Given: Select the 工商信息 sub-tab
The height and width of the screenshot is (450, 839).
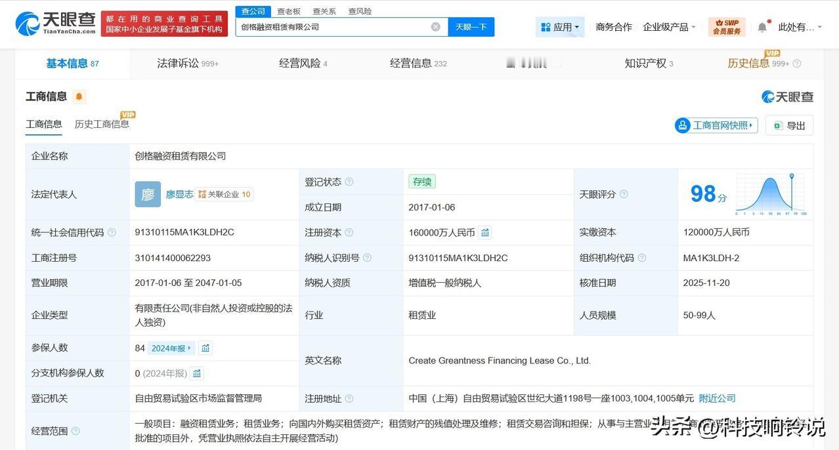Looking at the screenshot, I should coord(44,124).
